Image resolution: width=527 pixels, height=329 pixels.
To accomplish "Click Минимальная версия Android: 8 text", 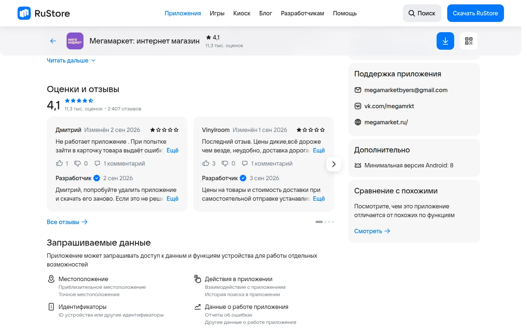I will (409, 165).
